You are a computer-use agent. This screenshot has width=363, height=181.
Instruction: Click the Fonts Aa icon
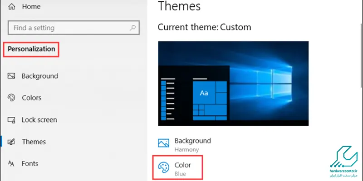click(x=11, y=163)
